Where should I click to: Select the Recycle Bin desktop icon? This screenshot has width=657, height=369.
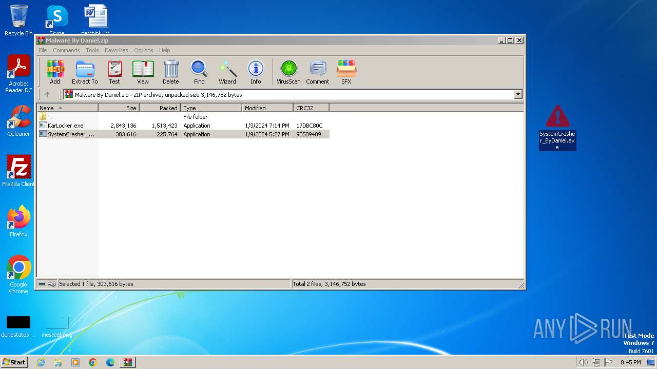pyautogui.click(x=18, y=20)
